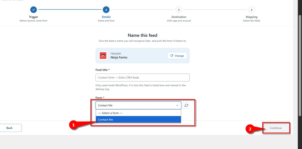The width and height of the screenshot is (302, 149).
Task: Click the Mapping step label
Action: click(x=252, y=17)
